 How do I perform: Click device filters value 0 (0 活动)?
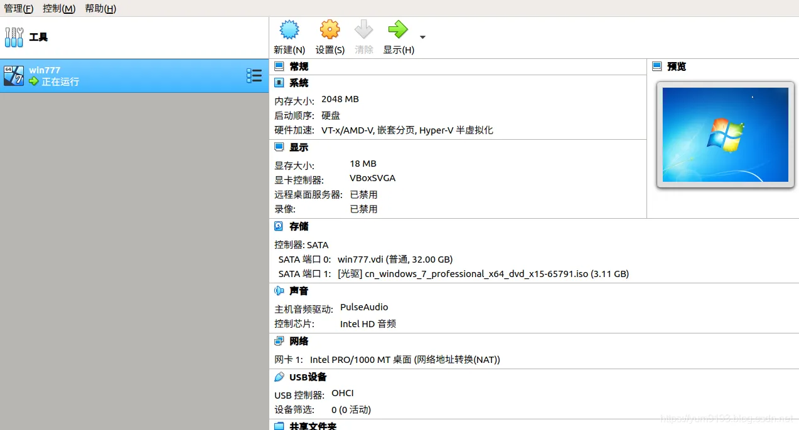click(x=351, y=410)
